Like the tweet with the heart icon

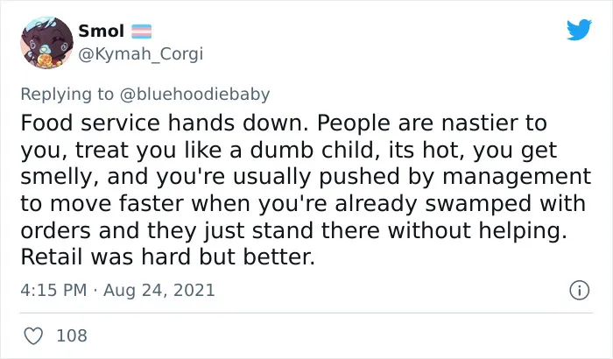[33, 335]
